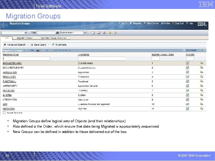Toggle Internal checkbox for DOCUMENTLIBRARY row
This screenshot has height=161, width=215.
pos(188,68)
